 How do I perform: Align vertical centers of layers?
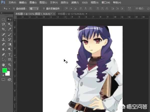tap(70, 9)
